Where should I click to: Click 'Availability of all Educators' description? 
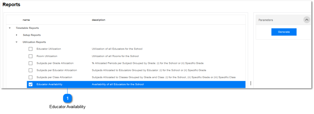pyautogui.click(x=118, y=85)
